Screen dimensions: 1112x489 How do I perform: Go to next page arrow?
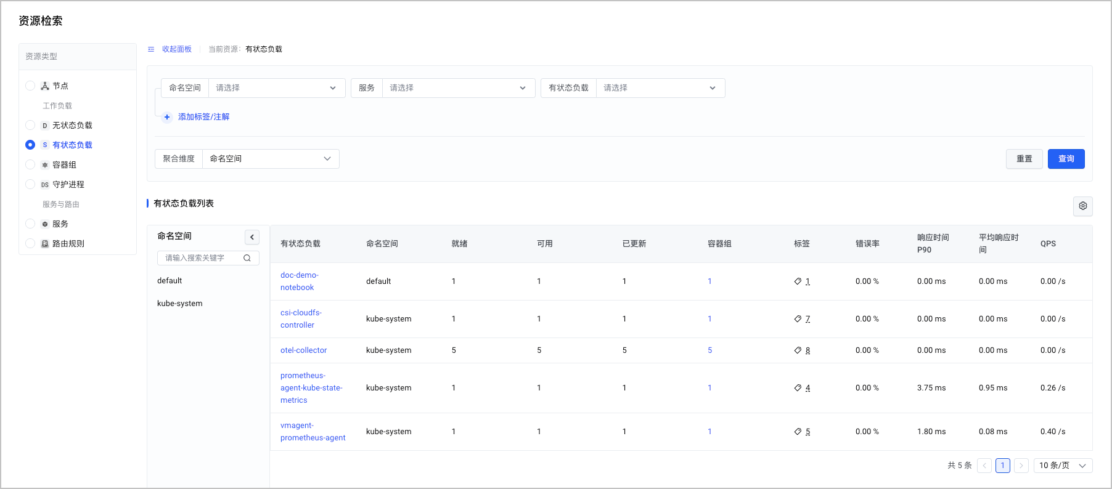1021,466
